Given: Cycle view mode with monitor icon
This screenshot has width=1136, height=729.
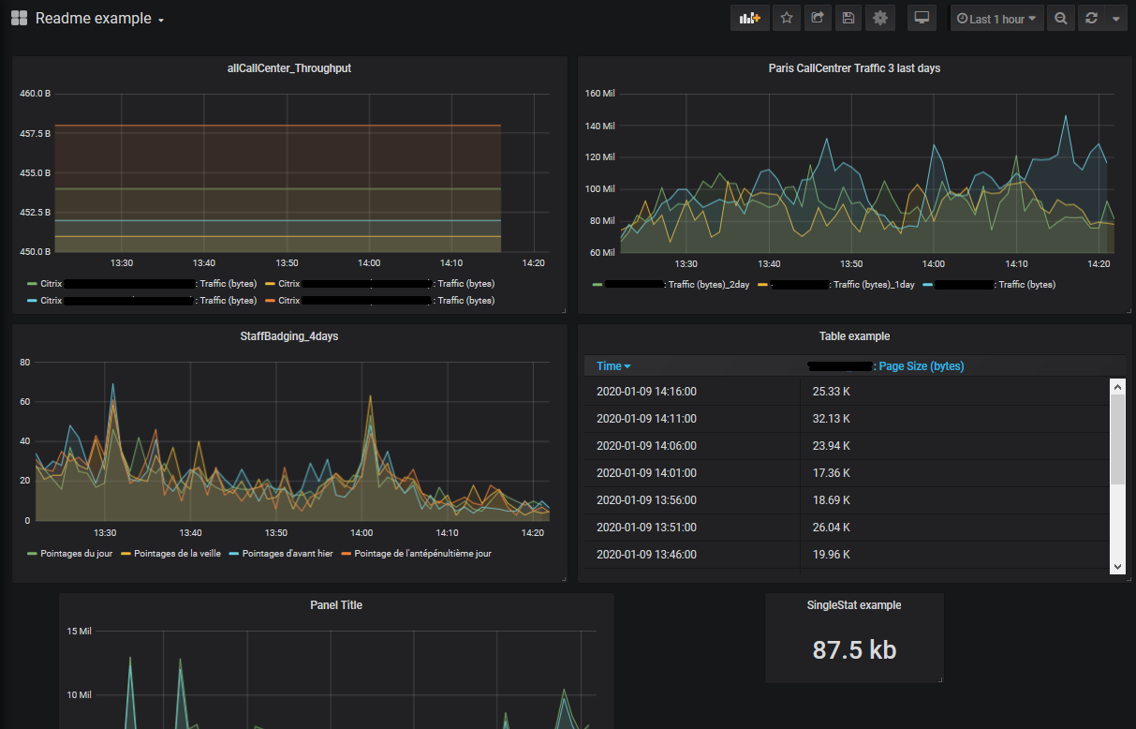Looking at the screenshot, I should point(922,18).
